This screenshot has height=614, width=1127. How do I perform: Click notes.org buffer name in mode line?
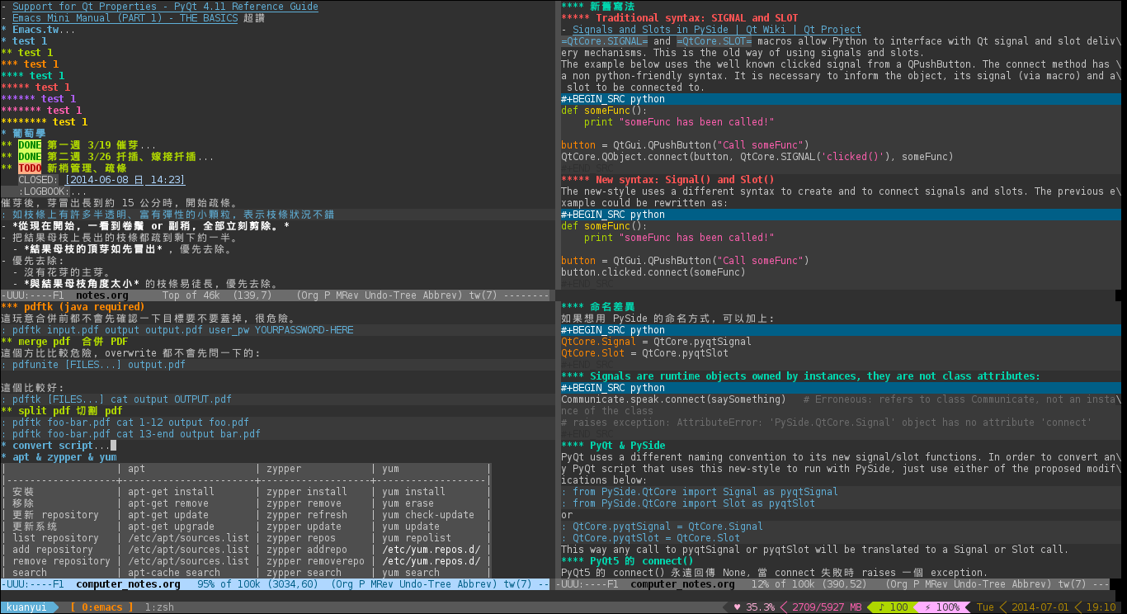coord(101,295)
